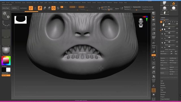Toggle the Live Boolean button

tap(23, 8)
